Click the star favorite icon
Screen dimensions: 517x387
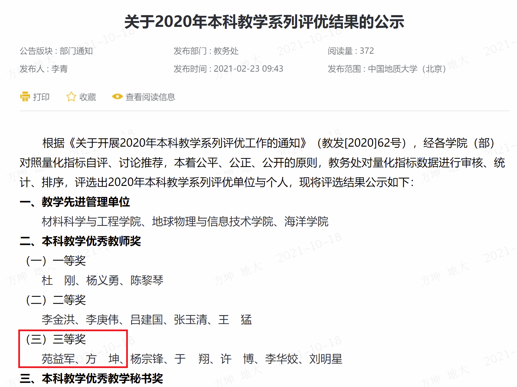click(x=71, y=97)
